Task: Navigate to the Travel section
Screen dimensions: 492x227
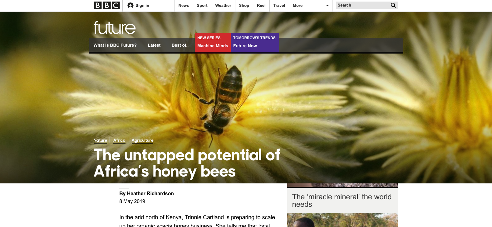Action: [x=279, y=6]
